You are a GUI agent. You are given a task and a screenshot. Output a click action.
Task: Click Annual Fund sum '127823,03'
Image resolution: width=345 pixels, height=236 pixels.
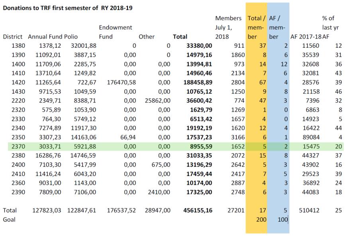point(47,210)
